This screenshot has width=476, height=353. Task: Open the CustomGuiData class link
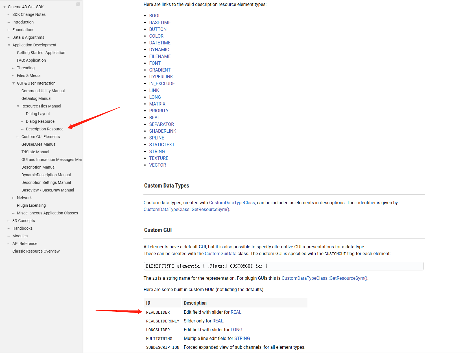tap(220, 253)
